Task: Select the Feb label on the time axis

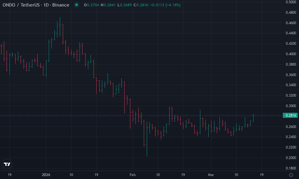Action: 132,175
